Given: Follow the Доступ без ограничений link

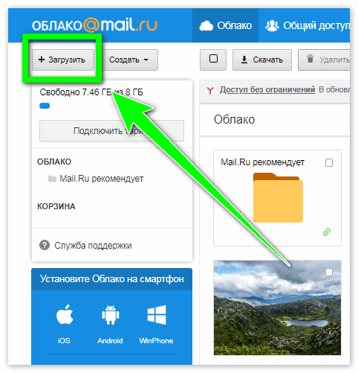Looking at the screenshot, I should (267, 89).
